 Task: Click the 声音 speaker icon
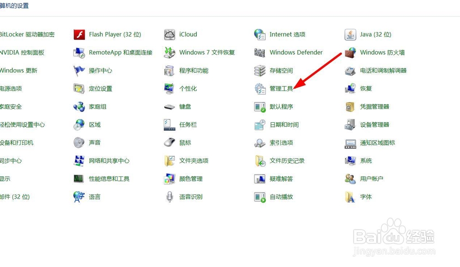(x=79, y=143)
